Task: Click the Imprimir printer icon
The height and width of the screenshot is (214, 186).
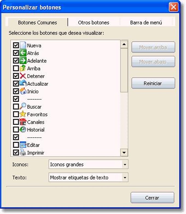Action: tap(23, 152)
